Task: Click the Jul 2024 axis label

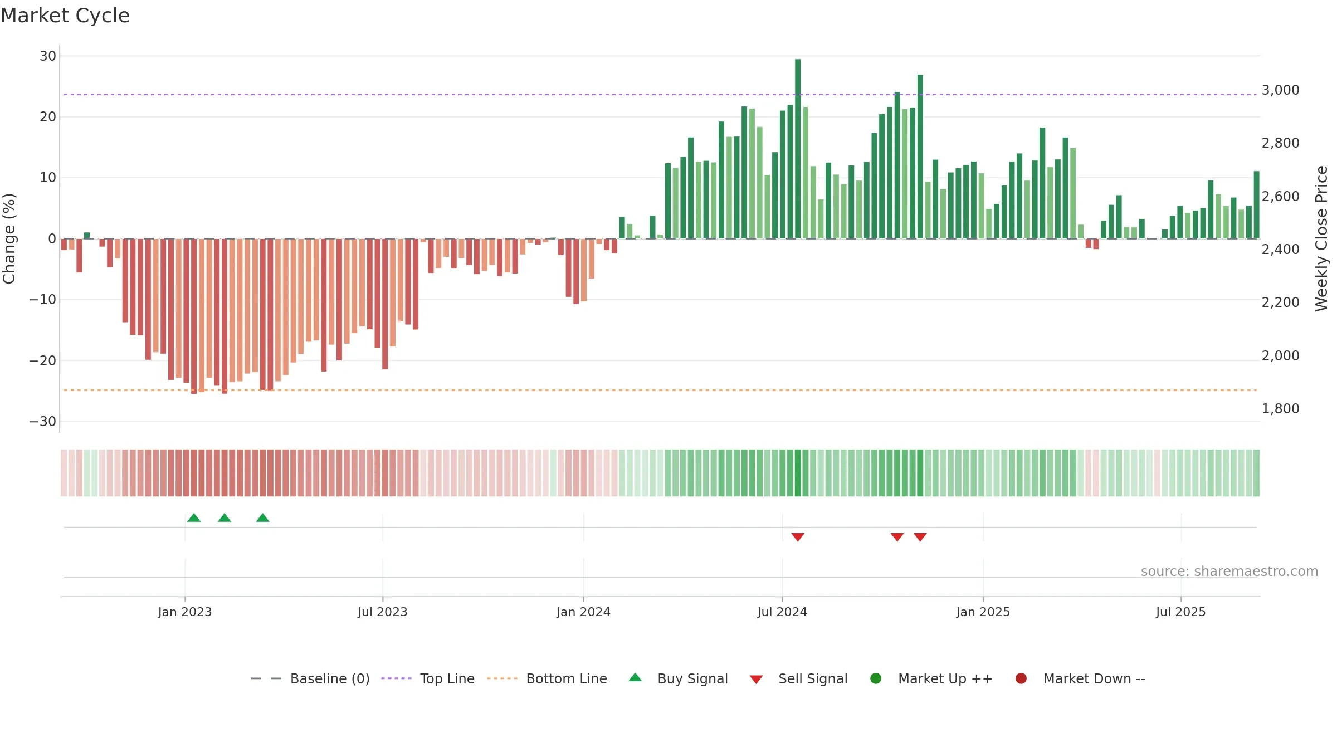Action: [782, 612]
